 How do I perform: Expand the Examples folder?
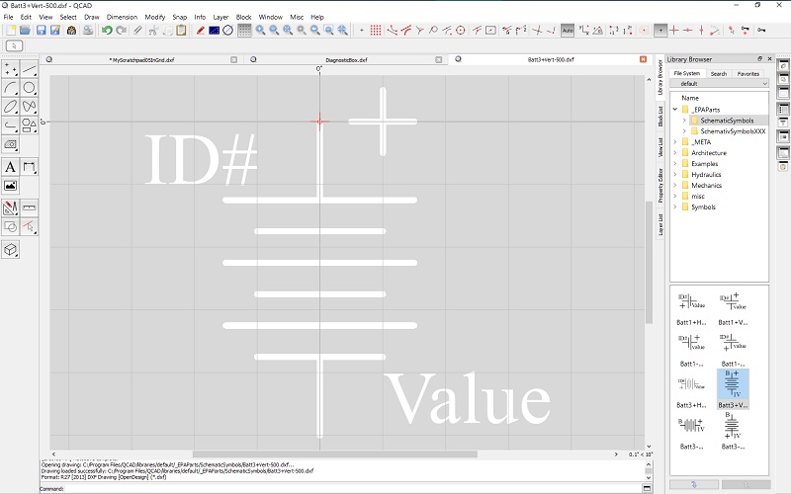(675, 164)
